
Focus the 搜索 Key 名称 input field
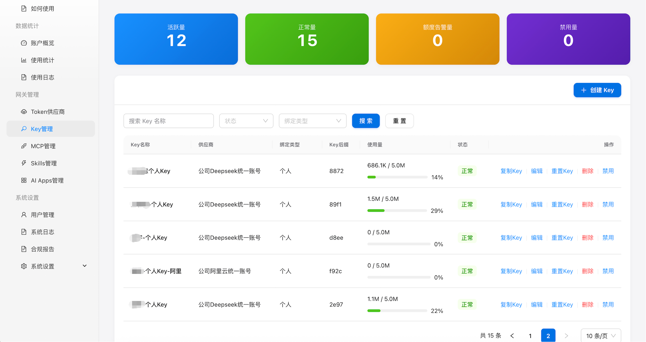pos(169,121)
